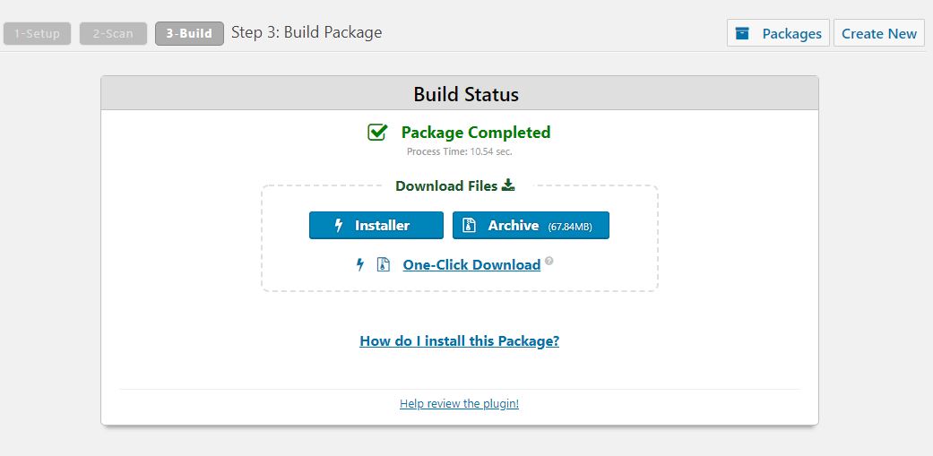
Task: Open the Help review the plugin link
Action: (460, 404)
